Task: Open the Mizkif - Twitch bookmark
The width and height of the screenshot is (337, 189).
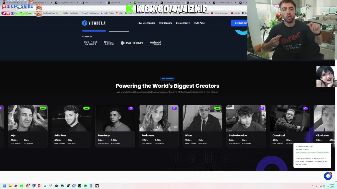Action: [x=107, y=13]
